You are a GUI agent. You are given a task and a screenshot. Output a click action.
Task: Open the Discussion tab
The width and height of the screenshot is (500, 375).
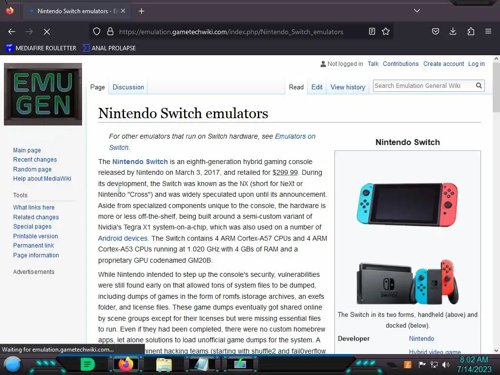click(128, 87)
